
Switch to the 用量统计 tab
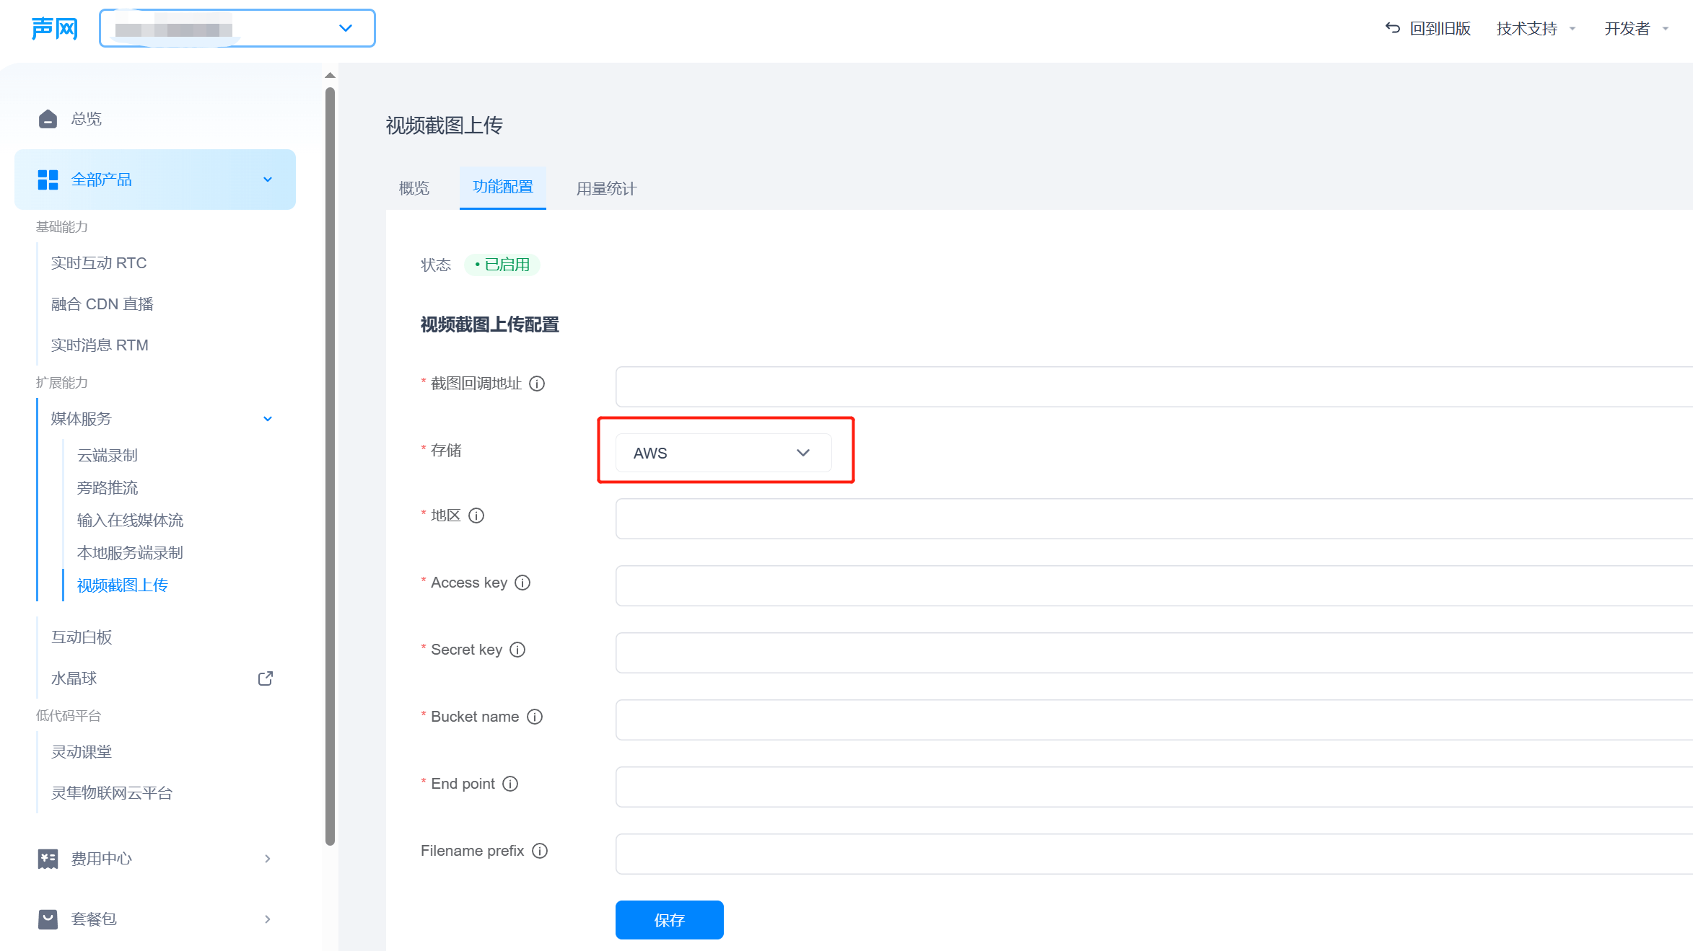606,188
